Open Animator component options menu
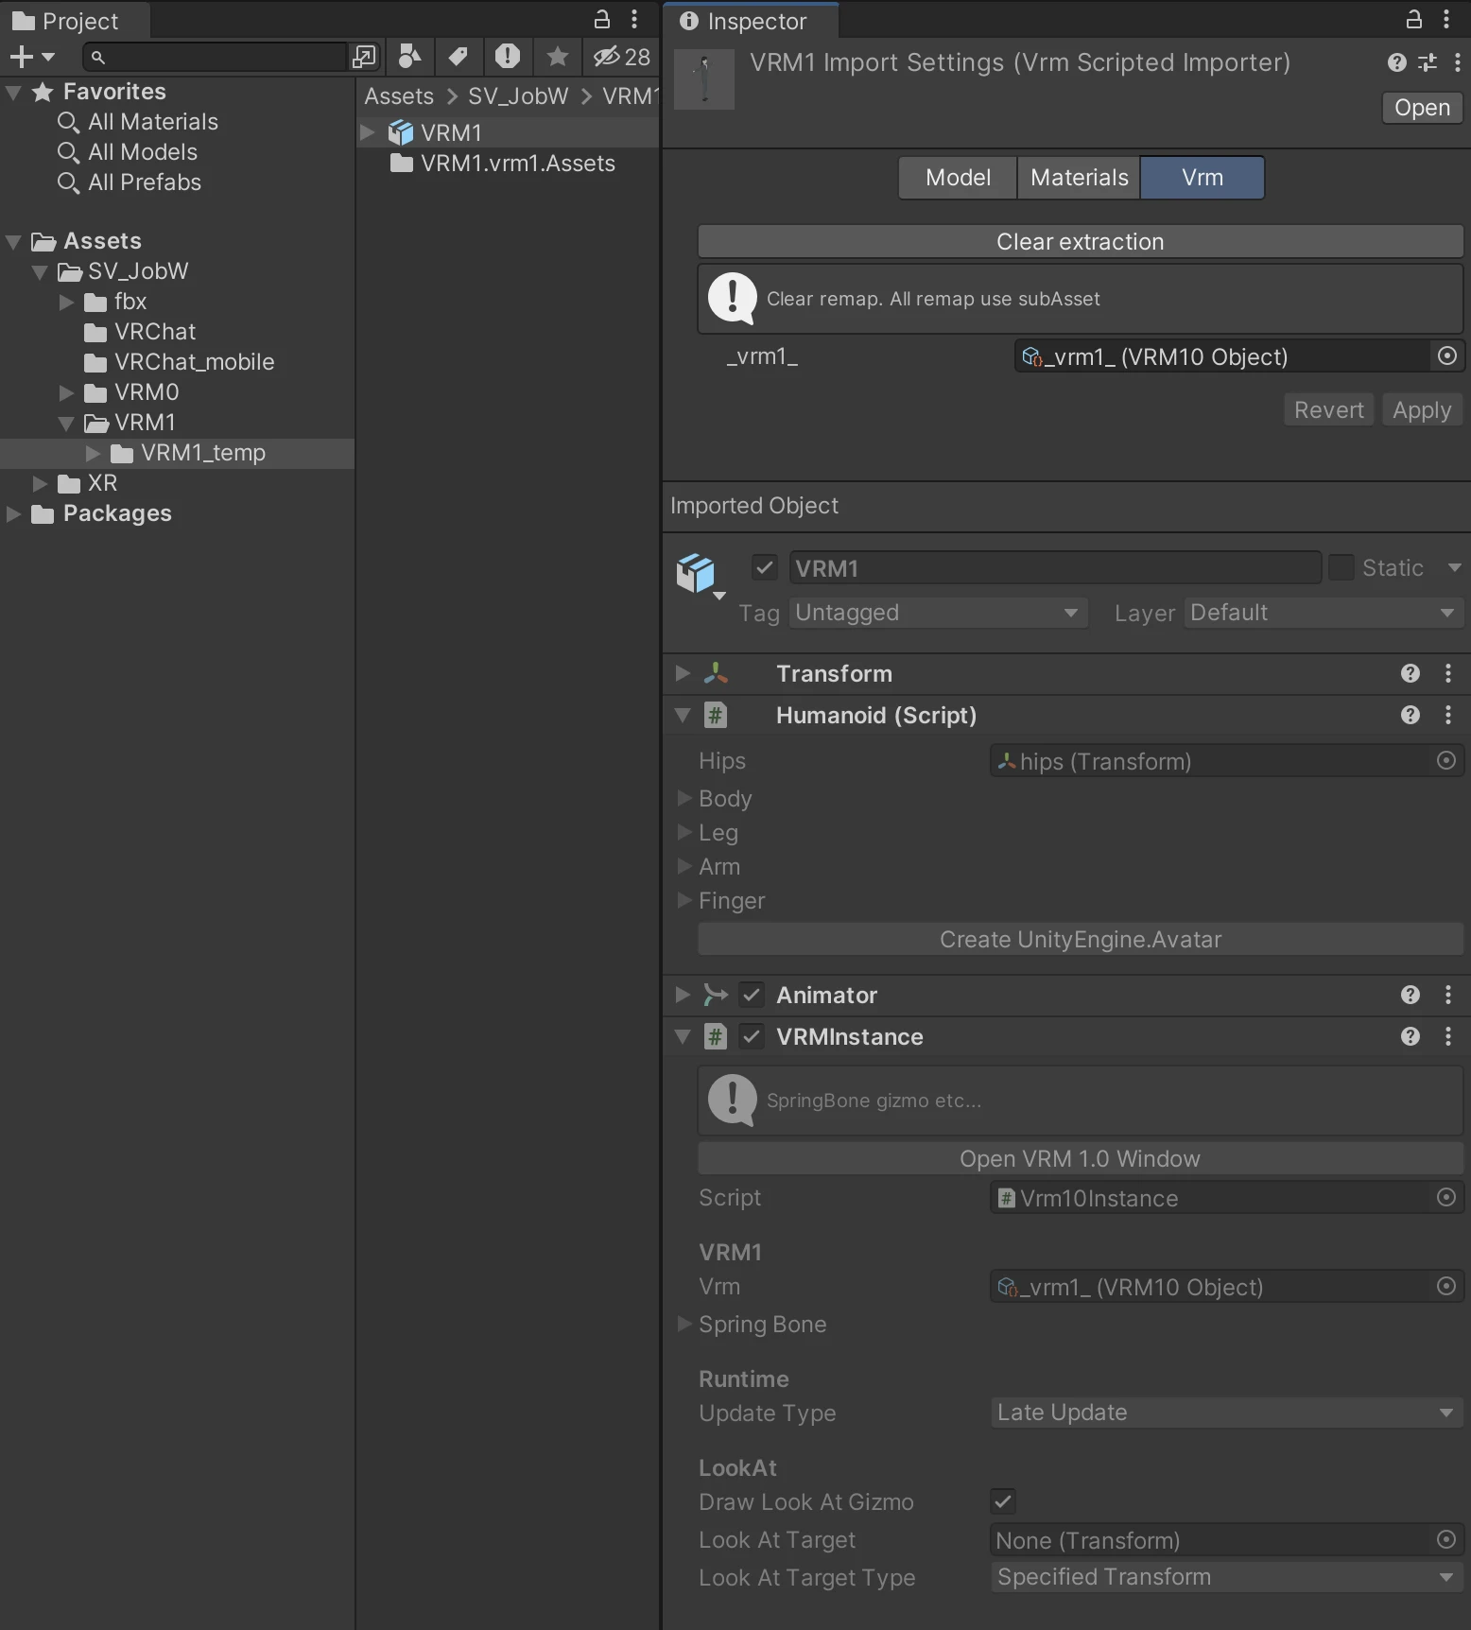The image size is (1471, 1630). (x=1447, y=995)
